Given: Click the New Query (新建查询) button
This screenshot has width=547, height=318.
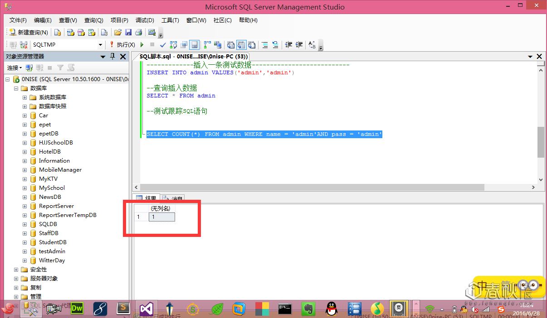Looking at the screenshot, I should 29,33.
